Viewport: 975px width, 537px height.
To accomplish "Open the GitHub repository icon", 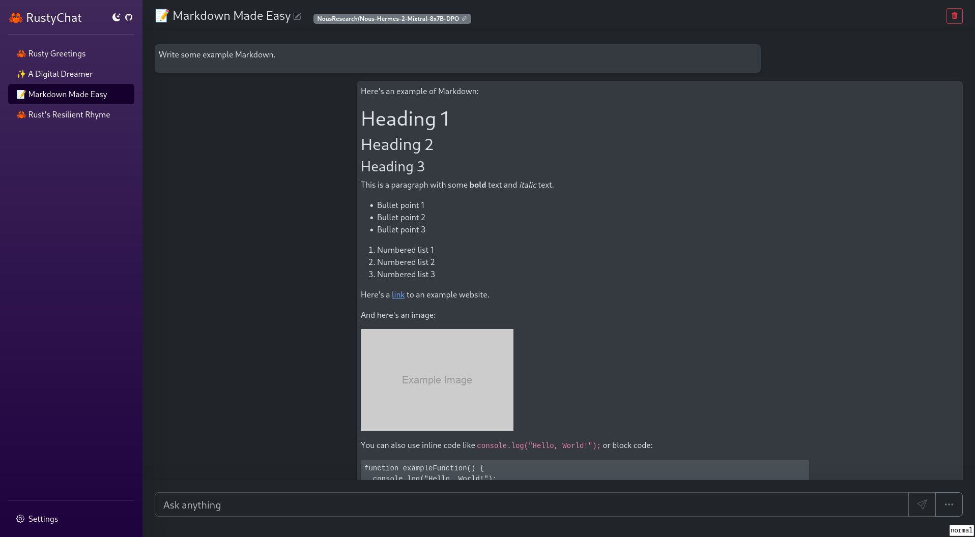I will point(129,17).
